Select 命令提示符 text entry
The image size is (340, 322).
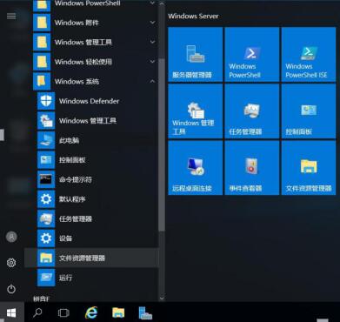click(76, 179)
